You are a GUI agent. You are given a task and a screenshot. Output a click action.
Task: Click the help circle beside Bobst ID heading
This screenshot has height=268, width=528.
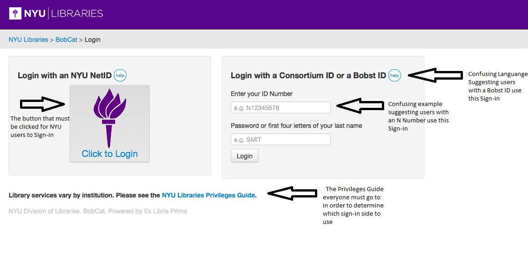(394, 75)
